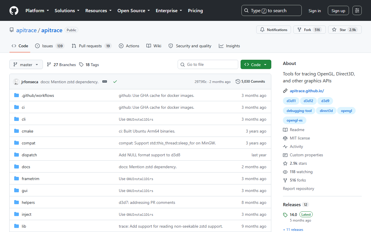Click the appearance settings icon in header

click(357, 10)
